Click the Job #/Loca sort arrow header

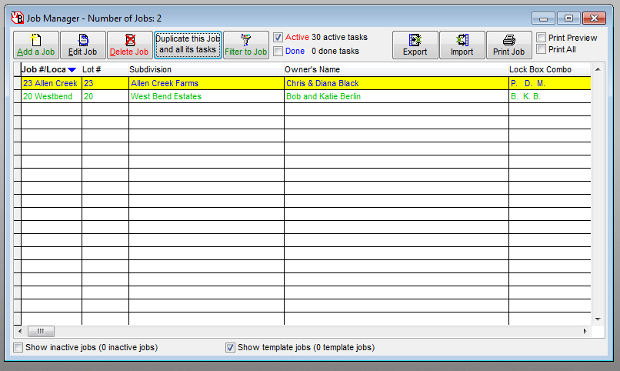[x=72, y=70]
